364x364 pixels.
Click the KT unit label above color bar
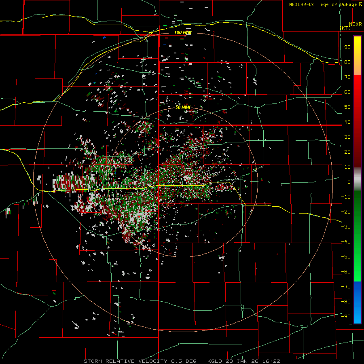pyautogui.click(x=345, y=28)
